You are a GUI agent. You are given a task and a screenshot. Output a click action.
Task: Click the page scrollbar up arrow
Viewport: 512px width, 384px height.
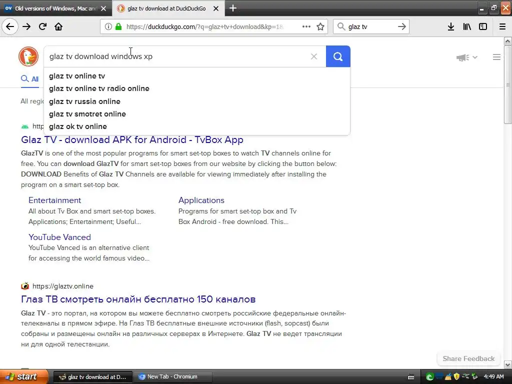click(x=507, y=41)
